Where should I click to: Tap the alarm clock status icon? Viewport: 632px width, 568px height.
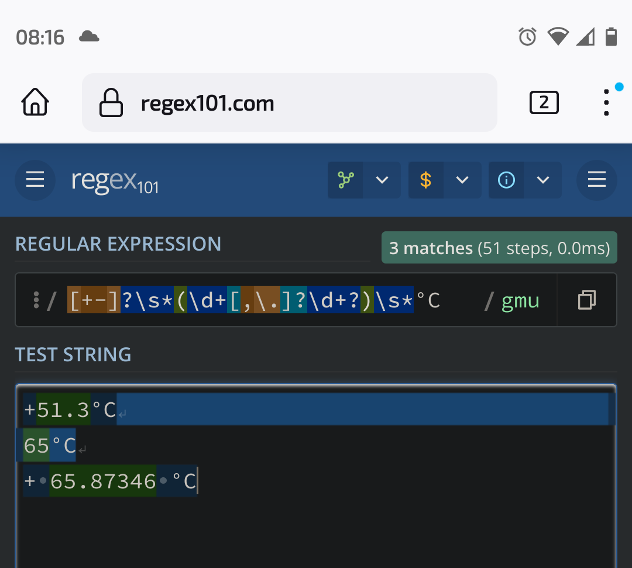(528, 37)
